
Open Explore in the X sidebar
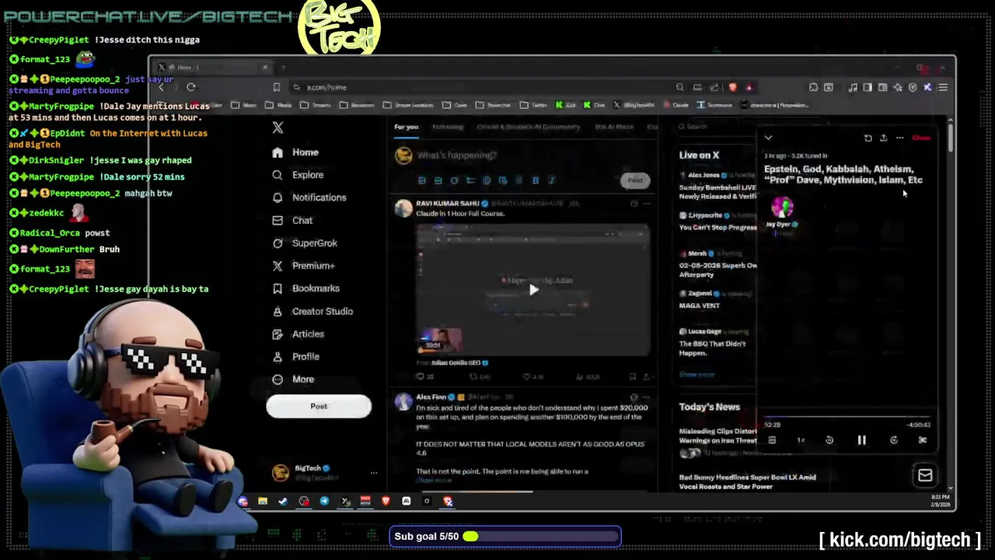[x=298, y=175]
